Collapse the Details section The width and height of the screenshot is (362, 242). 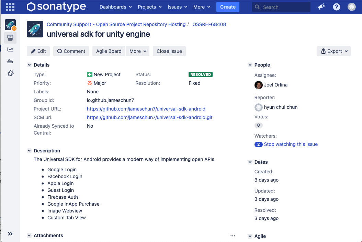29,65
